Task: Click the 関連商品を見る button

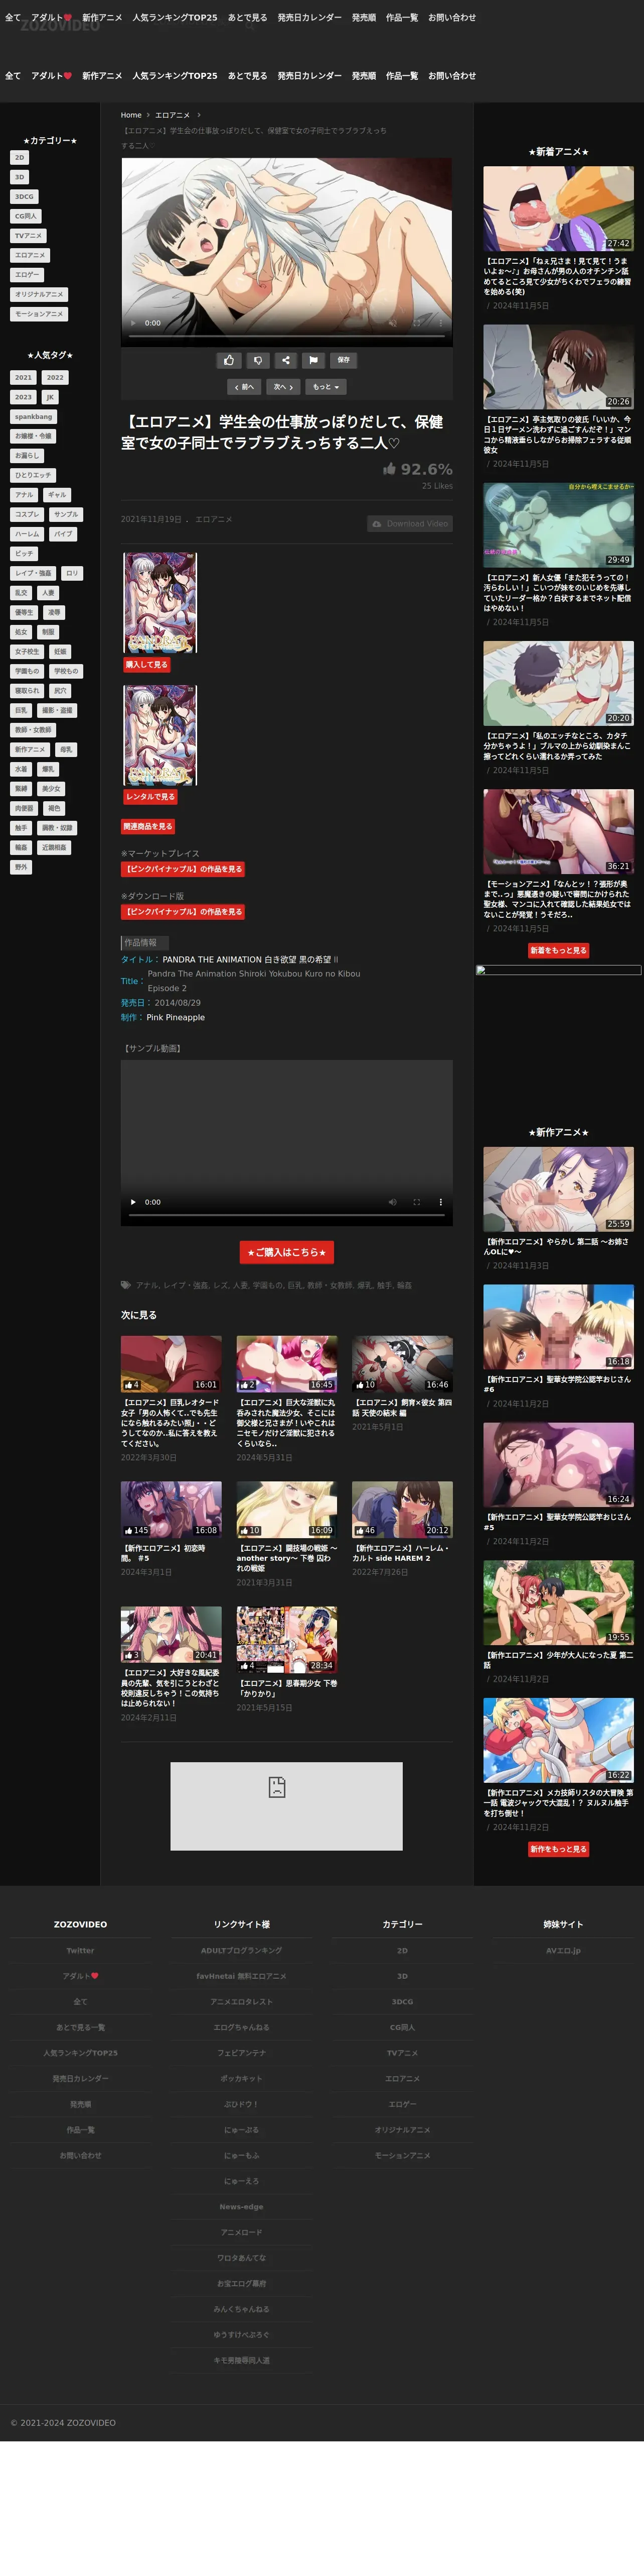Action: point(148,827)
